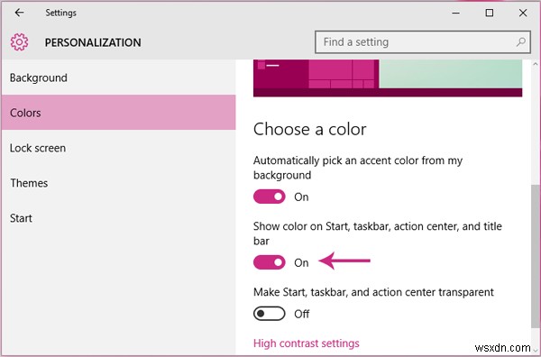
Task: Enable transparent Start, taskbar, action center
Action: 269,314
